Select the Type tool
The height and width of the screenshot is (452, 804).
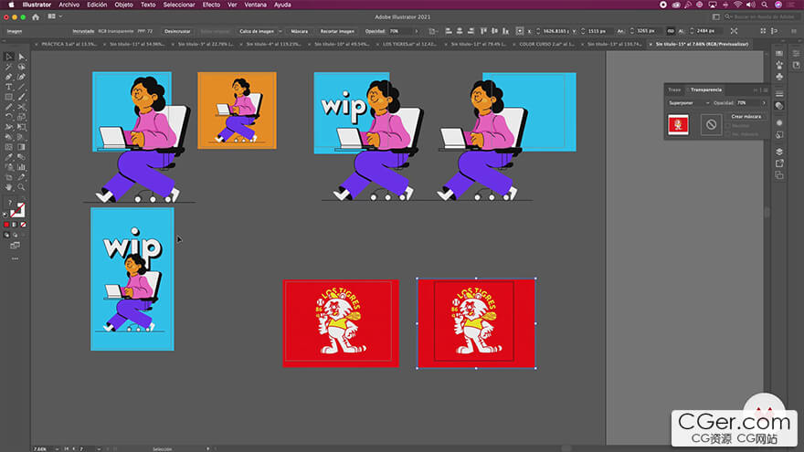pos(8,87)
